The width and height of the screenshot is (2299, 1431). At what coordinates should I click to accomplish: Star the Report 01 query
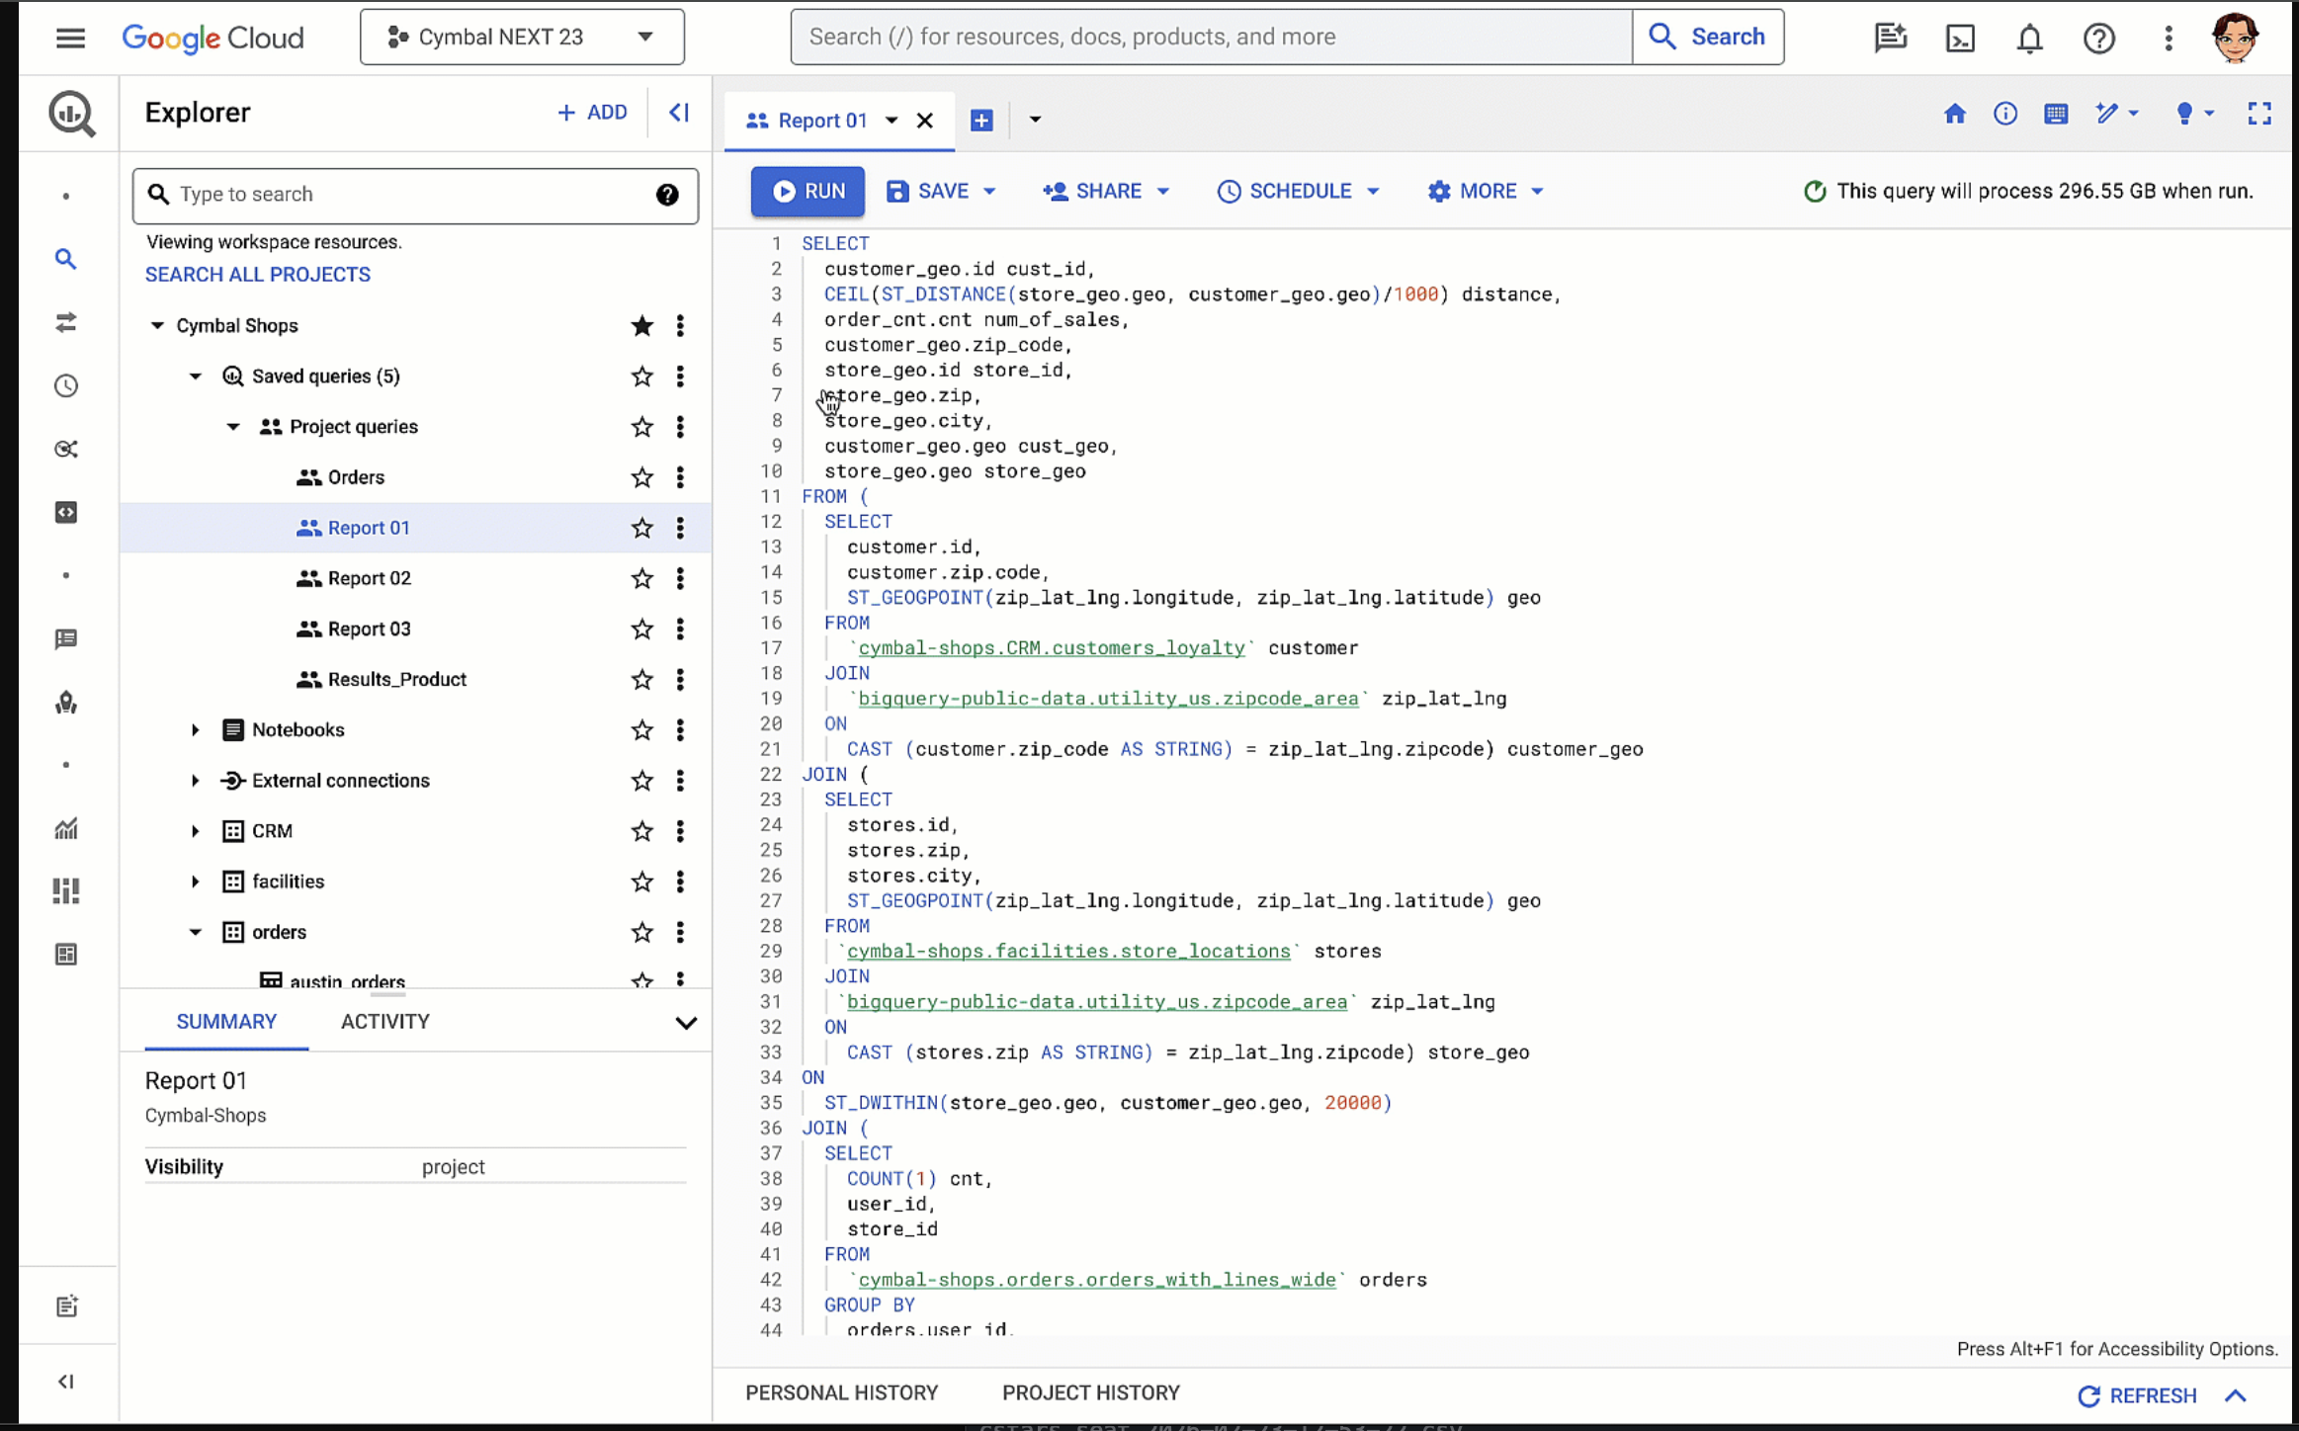coord(641,528)
